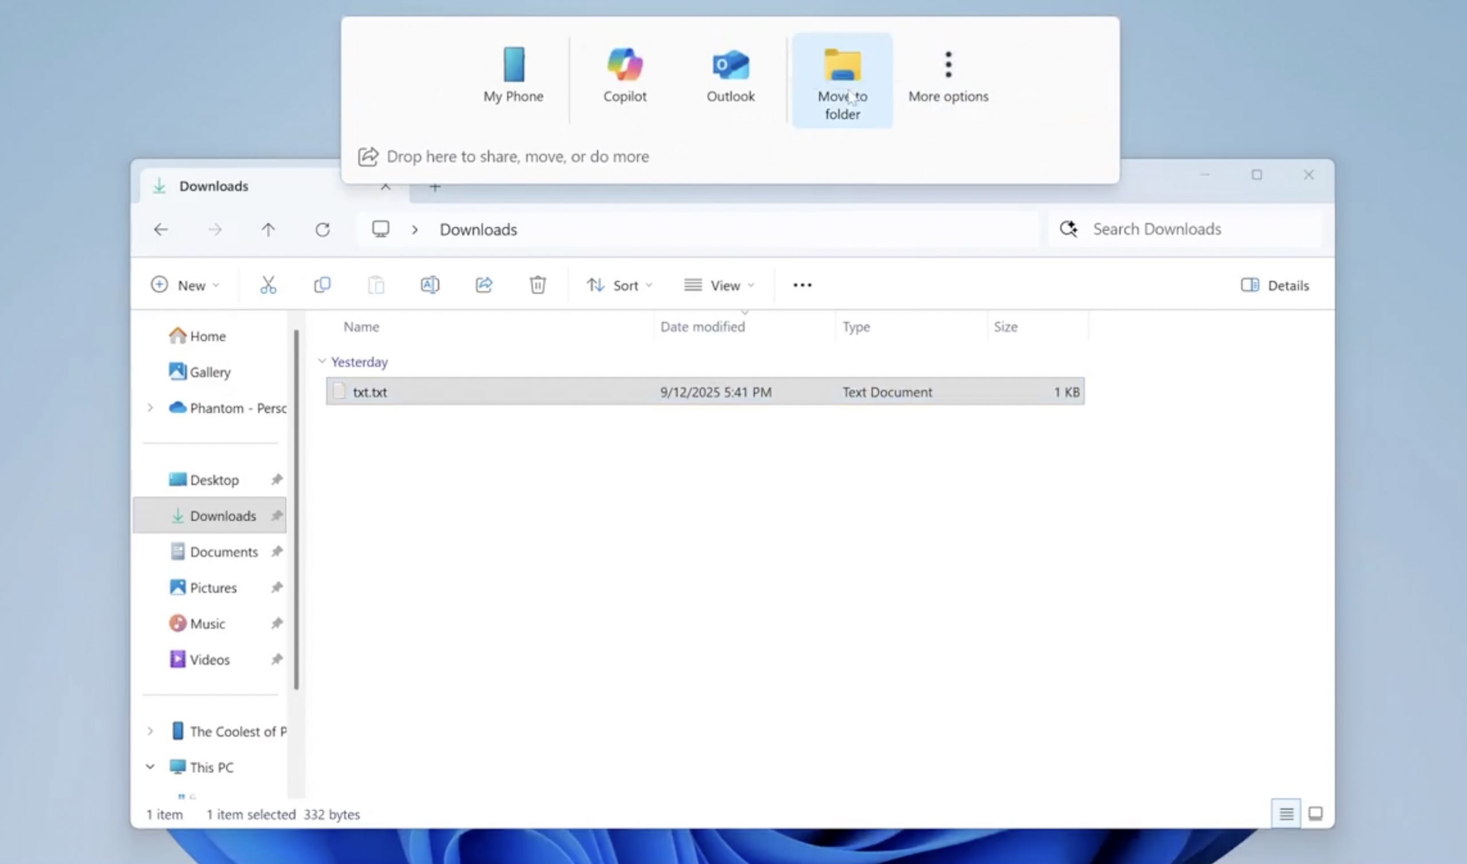Collapse the Yesterday group
Image resolution: width=1467 pixels, height=864 pixels.
pyautogui.click(x=322, y=361)
